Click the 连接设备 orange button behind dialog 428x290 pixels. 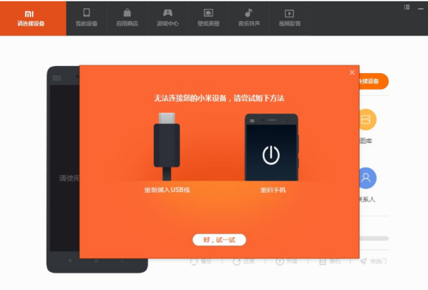[x=373, y=81]
